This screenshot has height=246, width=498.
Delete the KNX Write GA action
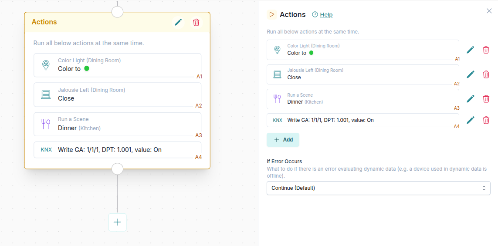coord(486,120)
